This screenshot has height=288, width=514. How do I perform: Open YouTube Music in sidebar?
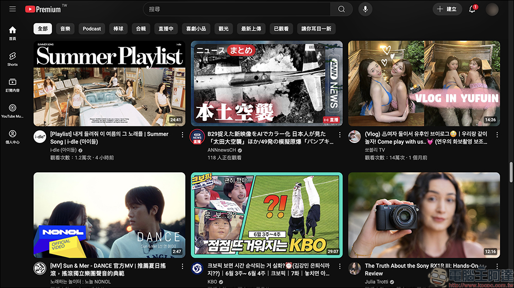coord(12,111)
